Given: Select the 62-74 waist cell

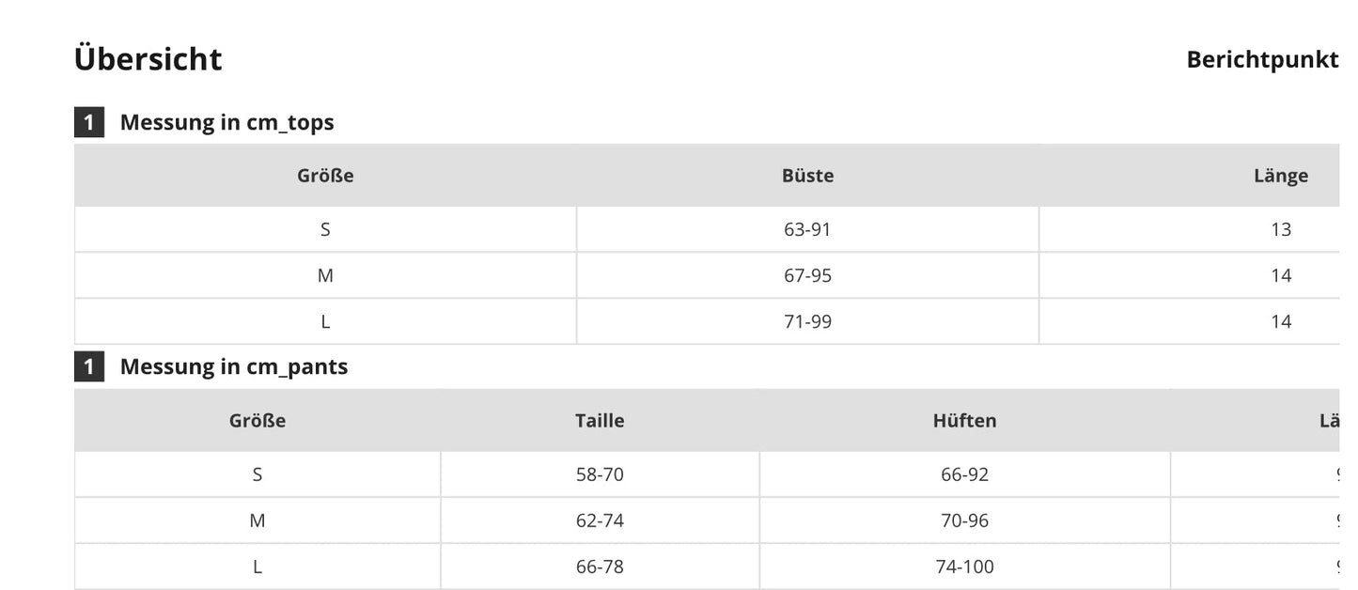Looking at the screenshot, I should pyautogui.click(x=600, y=520).
